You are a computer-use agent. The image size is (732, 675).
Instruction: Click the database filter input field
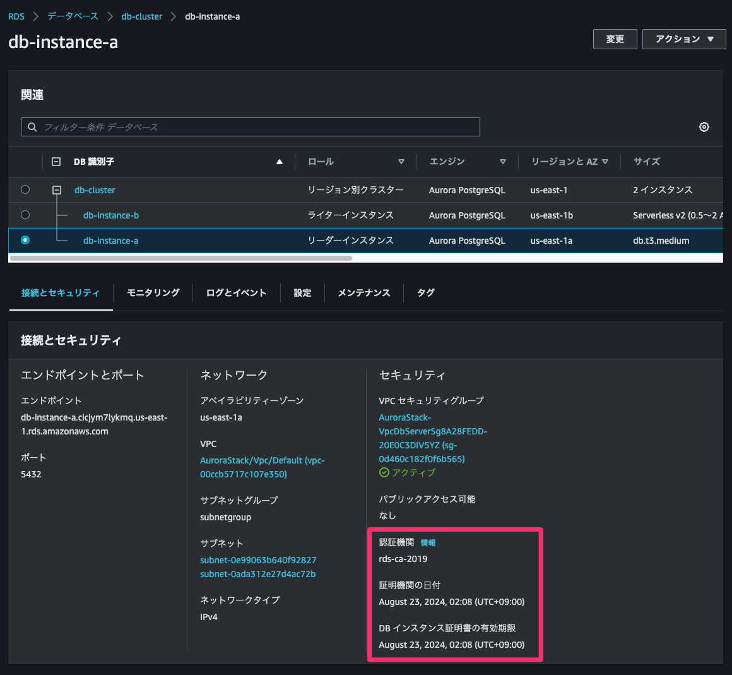click(252, 127)
